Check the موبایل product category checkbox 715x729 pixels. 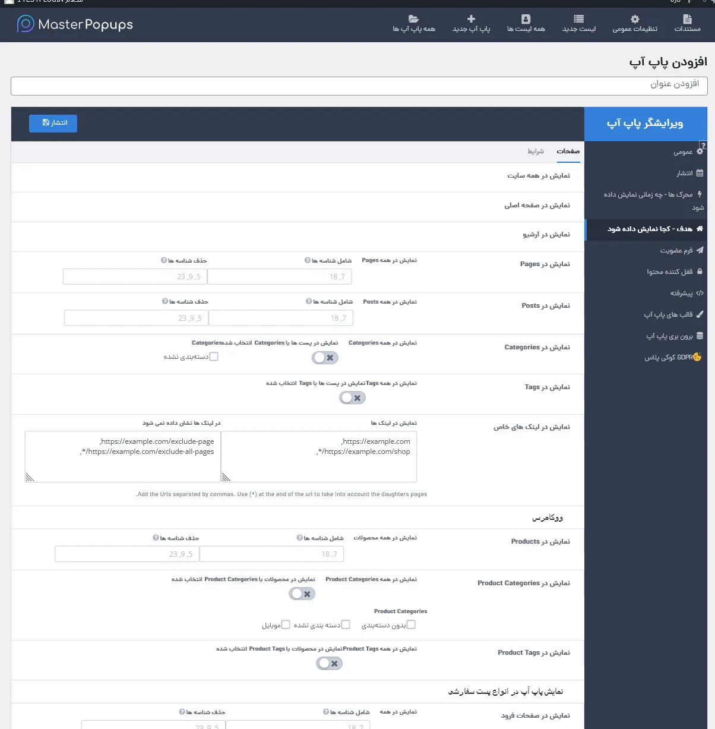coord(286,624)
